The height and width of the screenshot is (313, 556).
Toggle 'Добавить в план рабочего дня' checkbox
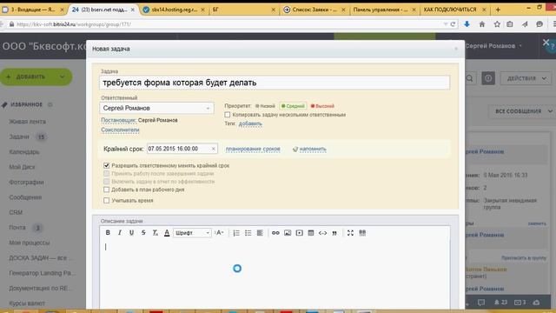(x=106, y=190)
